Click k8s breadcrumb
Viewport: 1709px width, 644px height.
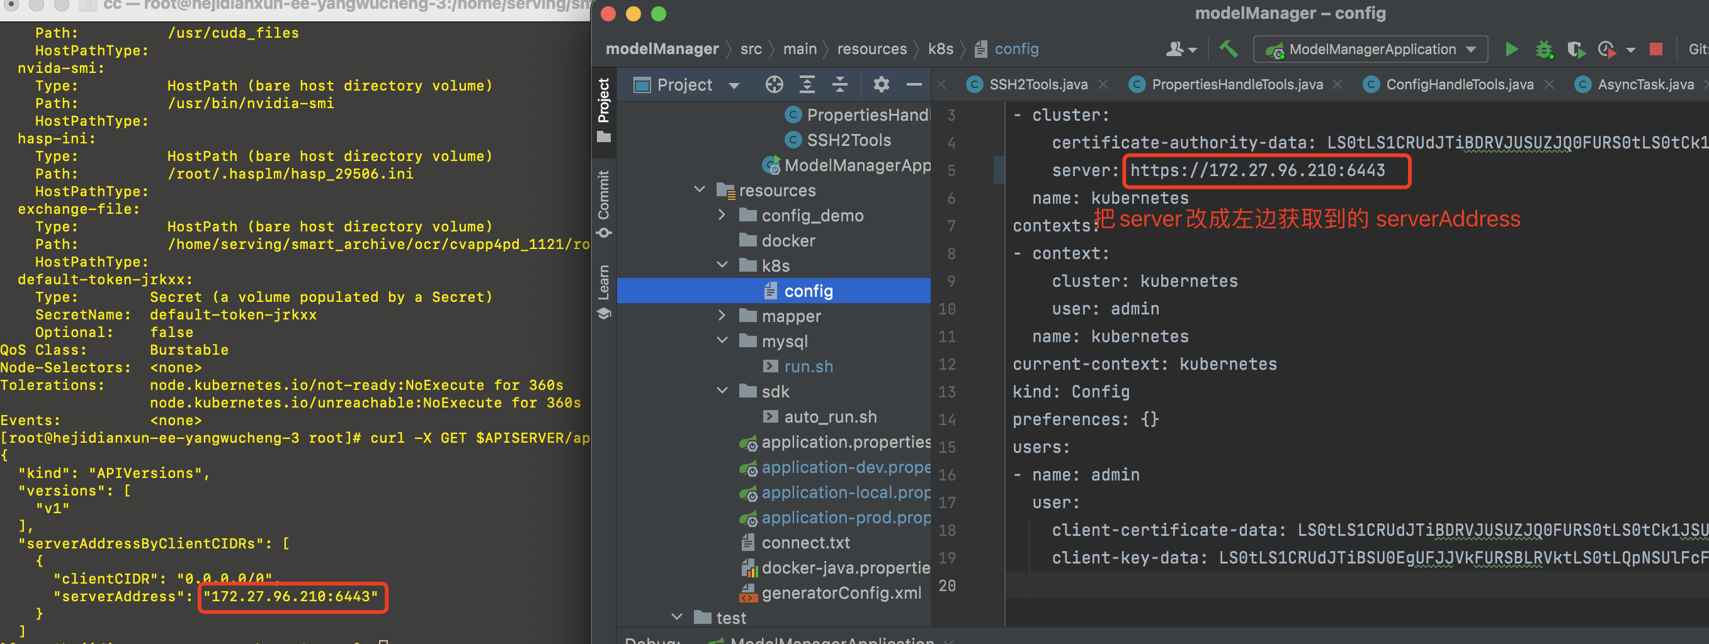coord(940,49)
